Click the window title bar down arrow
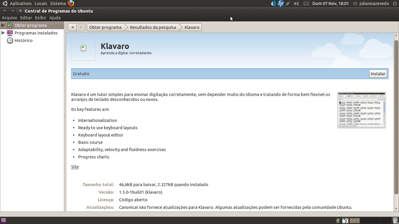Screen dimensions: 399x224 pyautogui.click(x=13, y=11)
